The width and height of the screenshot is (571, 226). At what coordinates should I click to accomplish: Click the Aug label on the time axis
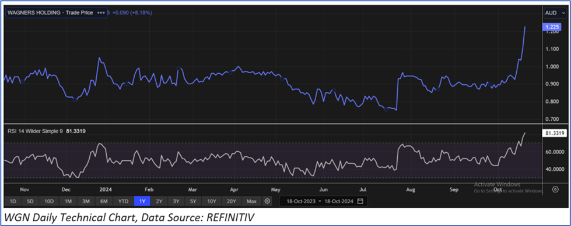pos(411,189)
